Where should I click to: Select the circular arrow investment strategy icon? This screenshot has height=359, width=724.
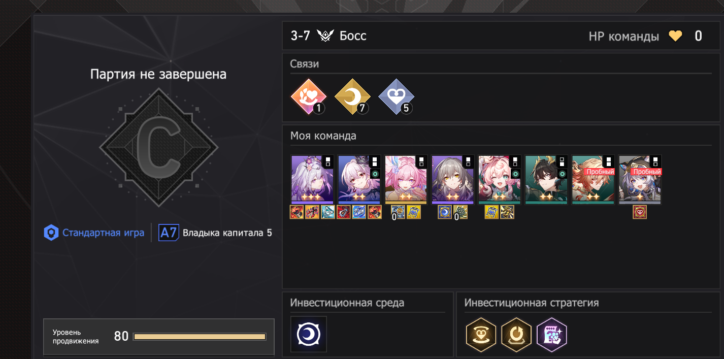(x=516, y=334)
